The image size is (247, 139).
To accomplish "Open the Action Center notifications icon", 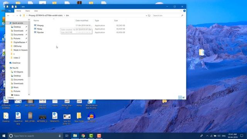I will point(242,136).
